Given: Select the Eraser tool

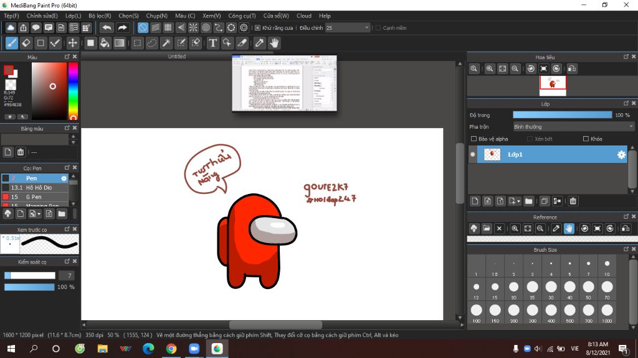Looking at the screenshot, I should 26,43.
